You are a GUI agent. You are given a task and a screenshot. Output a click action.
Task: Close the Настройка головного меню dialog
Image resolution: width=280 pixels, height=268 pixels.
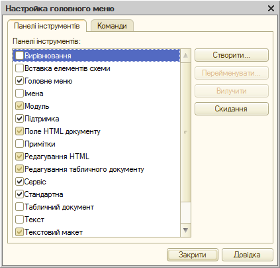coord(271,9)
